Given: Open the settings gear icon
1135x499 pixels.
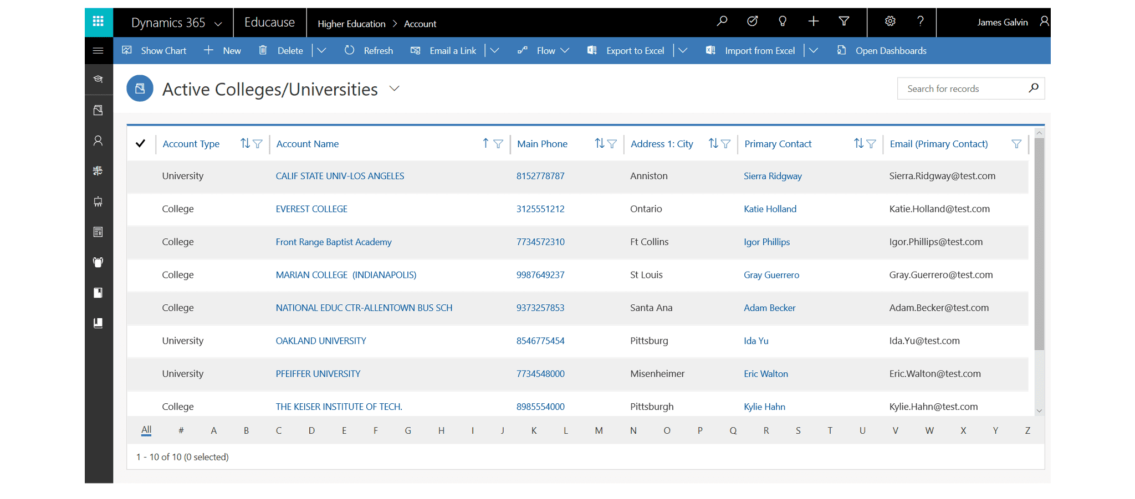Looking at the screenshot, I should 890,22.
